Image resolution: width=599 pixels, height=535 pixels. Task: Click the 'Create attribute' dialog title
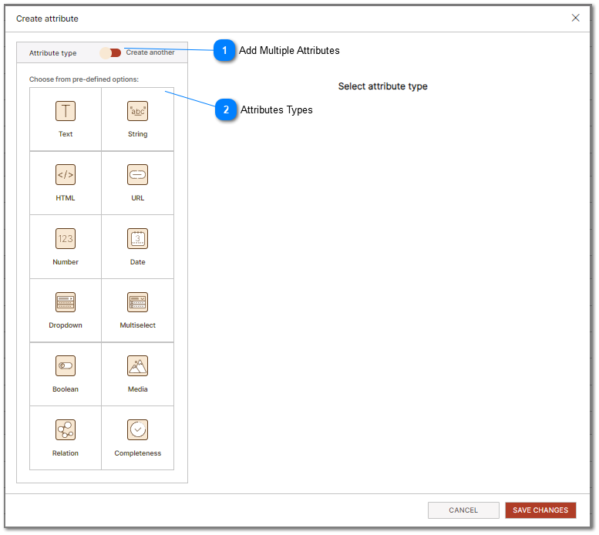click(47, 19)
